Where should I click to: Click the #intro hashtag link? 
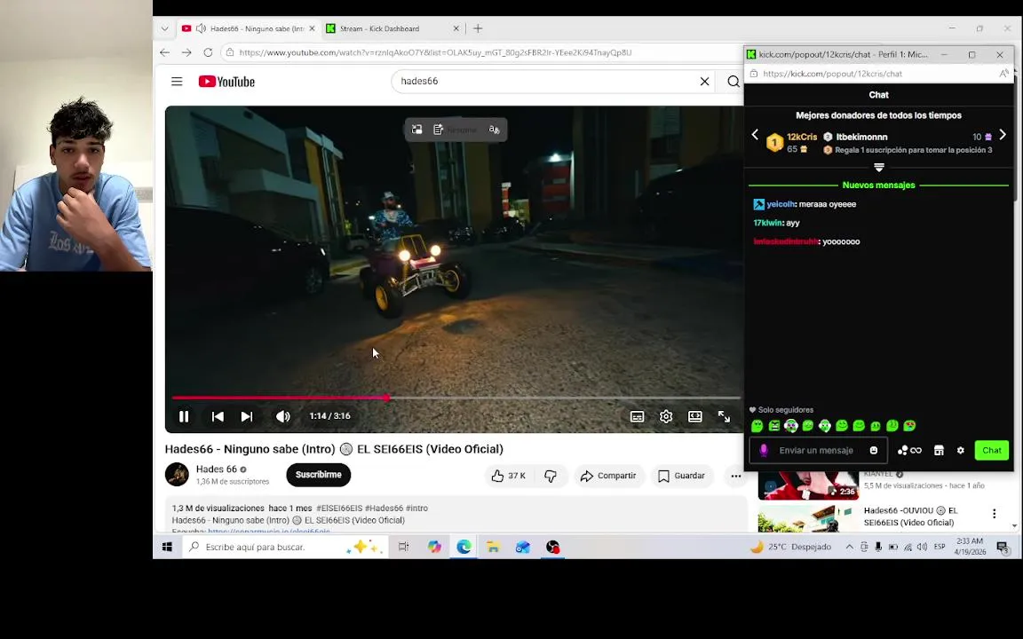(416, 509)
